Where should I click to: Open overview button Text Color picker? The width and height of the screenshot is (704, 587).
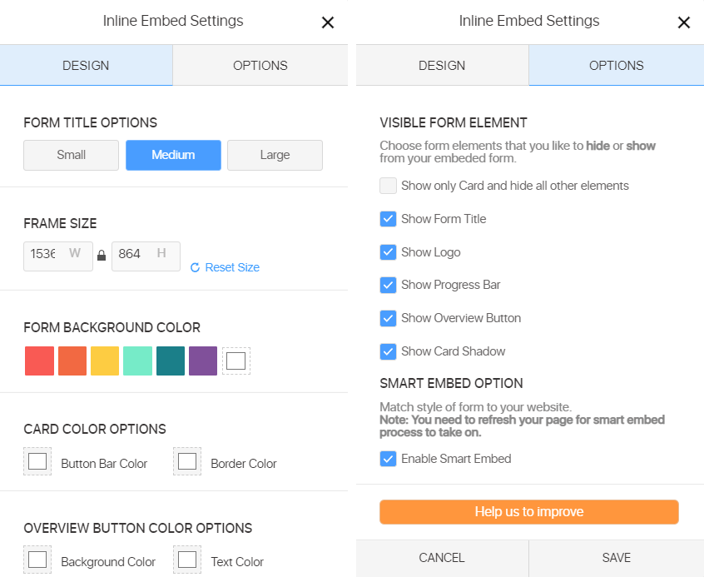[x=187, y=560]
